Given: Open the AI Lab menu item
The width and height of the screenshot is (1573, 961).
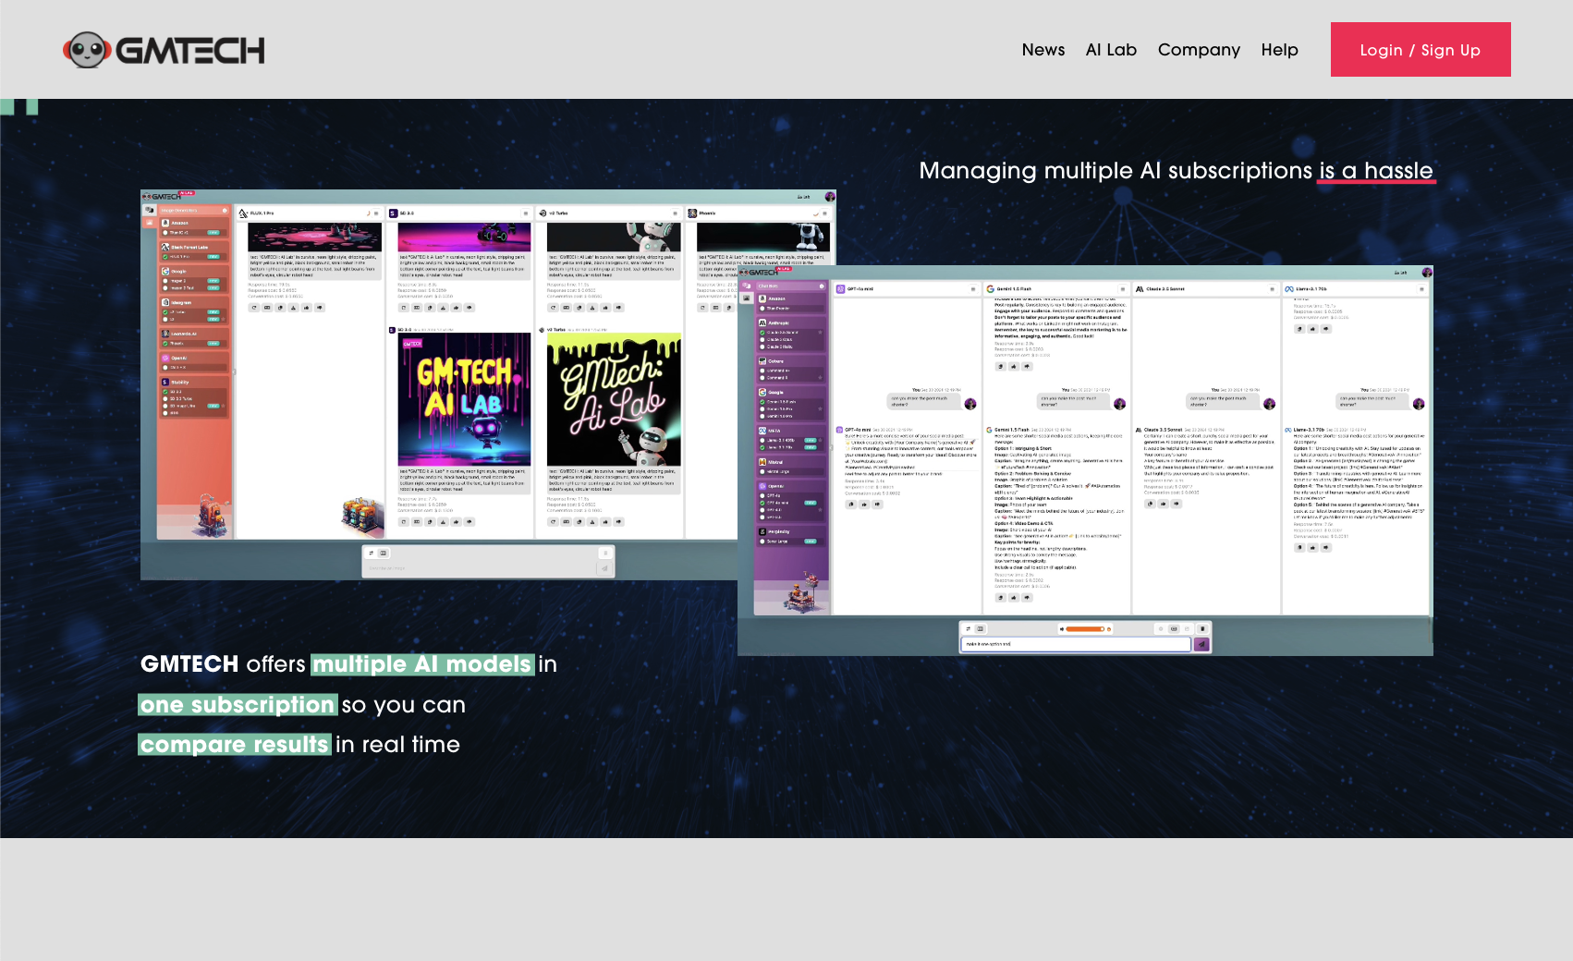Looking at the screenshot, I should tap(1111, 50).
